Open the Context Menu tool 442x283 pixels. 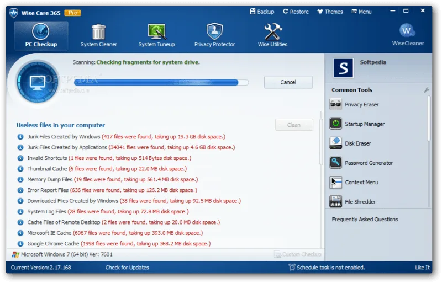(x=354, y=182)
